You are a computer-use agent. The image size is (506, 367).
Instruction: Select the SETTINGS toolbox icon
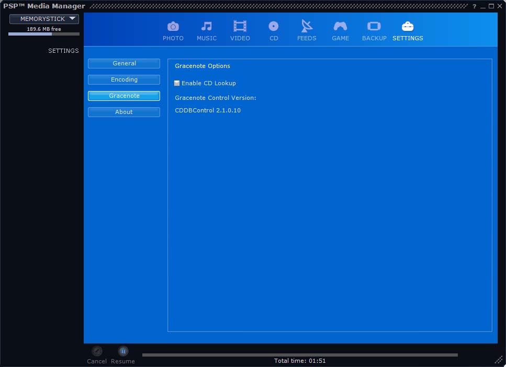408,26
